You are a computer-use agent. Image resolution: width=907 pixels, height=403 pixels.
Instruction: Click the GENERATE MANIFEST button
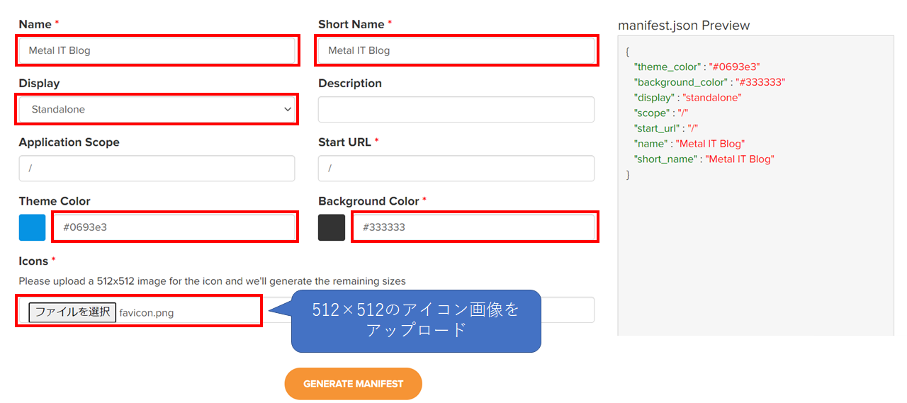click(x=353, y=384)
